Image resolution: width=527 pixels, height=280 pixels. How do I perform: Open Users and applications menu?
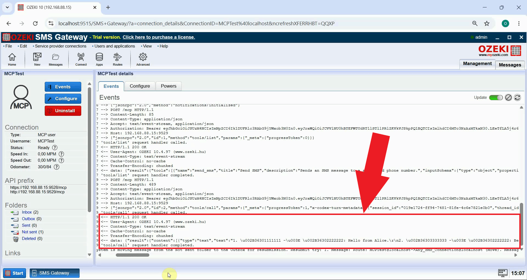(x=114, y=46)
